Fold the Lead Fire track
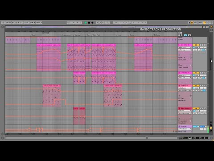 coord(179,85)
